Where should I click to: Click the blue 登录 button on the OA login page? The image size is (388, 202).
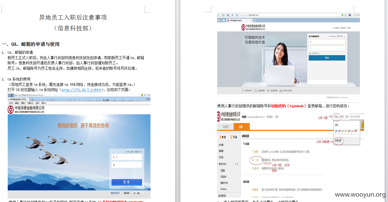tap(127, 182)
